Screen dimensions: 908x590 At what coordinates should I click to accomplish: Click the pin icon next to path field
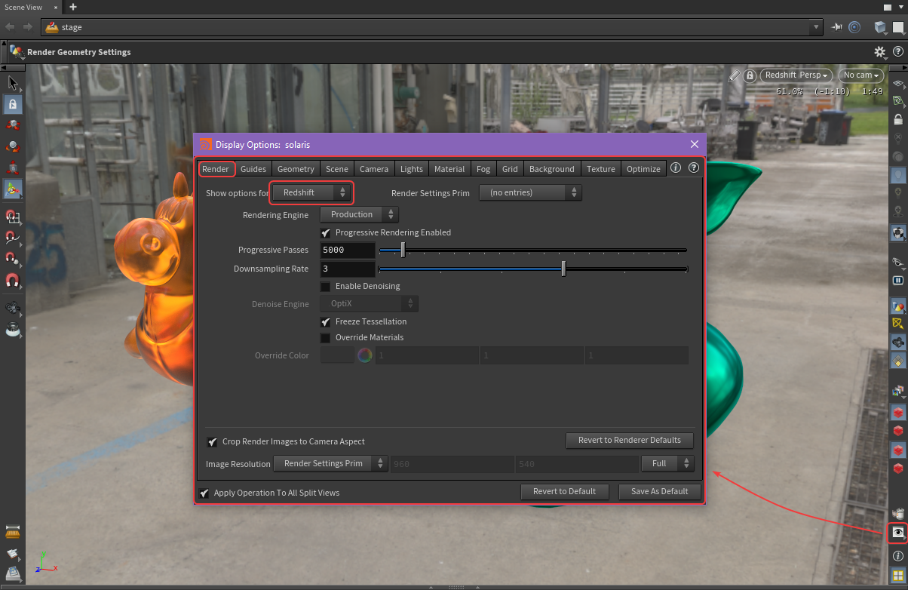(x=837, y=27)
